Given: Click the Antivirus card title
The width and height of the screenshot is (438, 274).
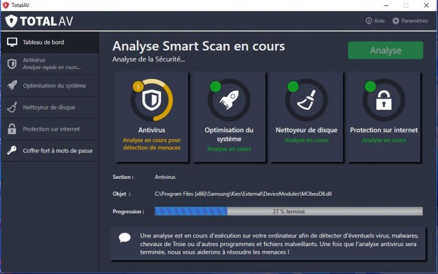Looking at the screenshot, I should 151,130.
